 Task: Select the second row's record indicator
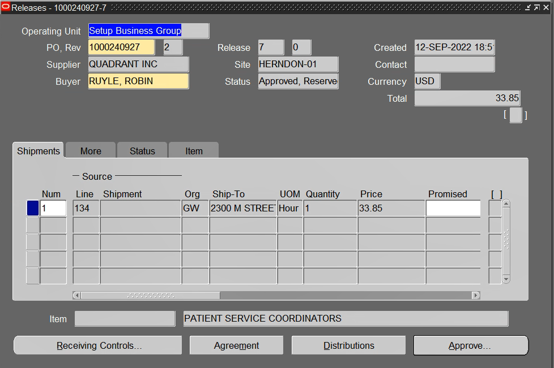click(33, 225)
